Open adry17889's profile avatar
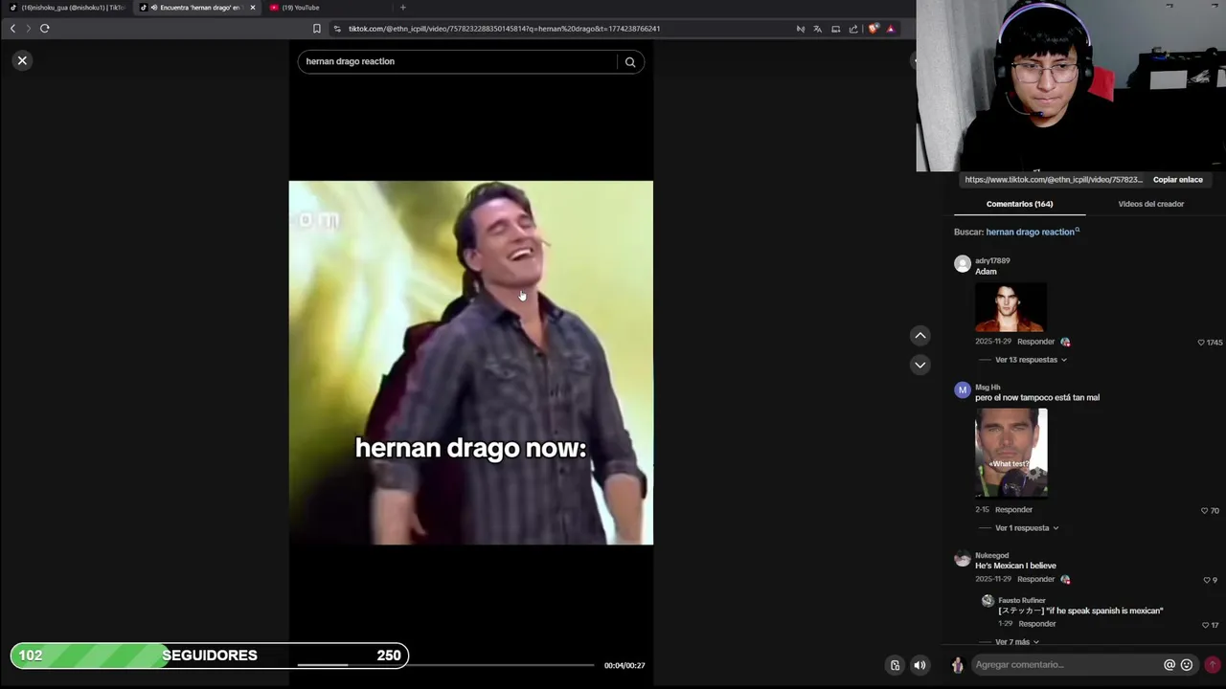The image size is (1226, 689). pos(963,264)
